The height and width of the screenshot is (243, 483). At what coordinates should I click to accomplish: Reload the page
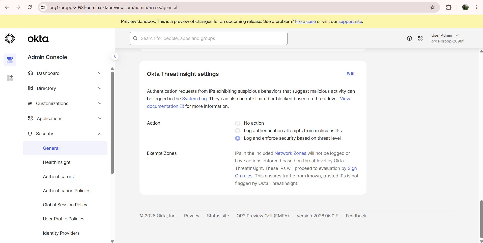[30, 7]
